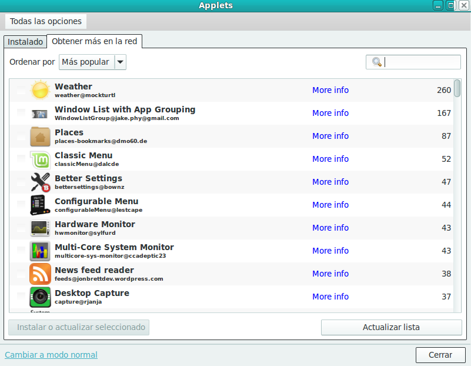This screenshot has height=366, width=471.
Task: Select the Obtener más en la red tab
Action: tap(94, 41)
